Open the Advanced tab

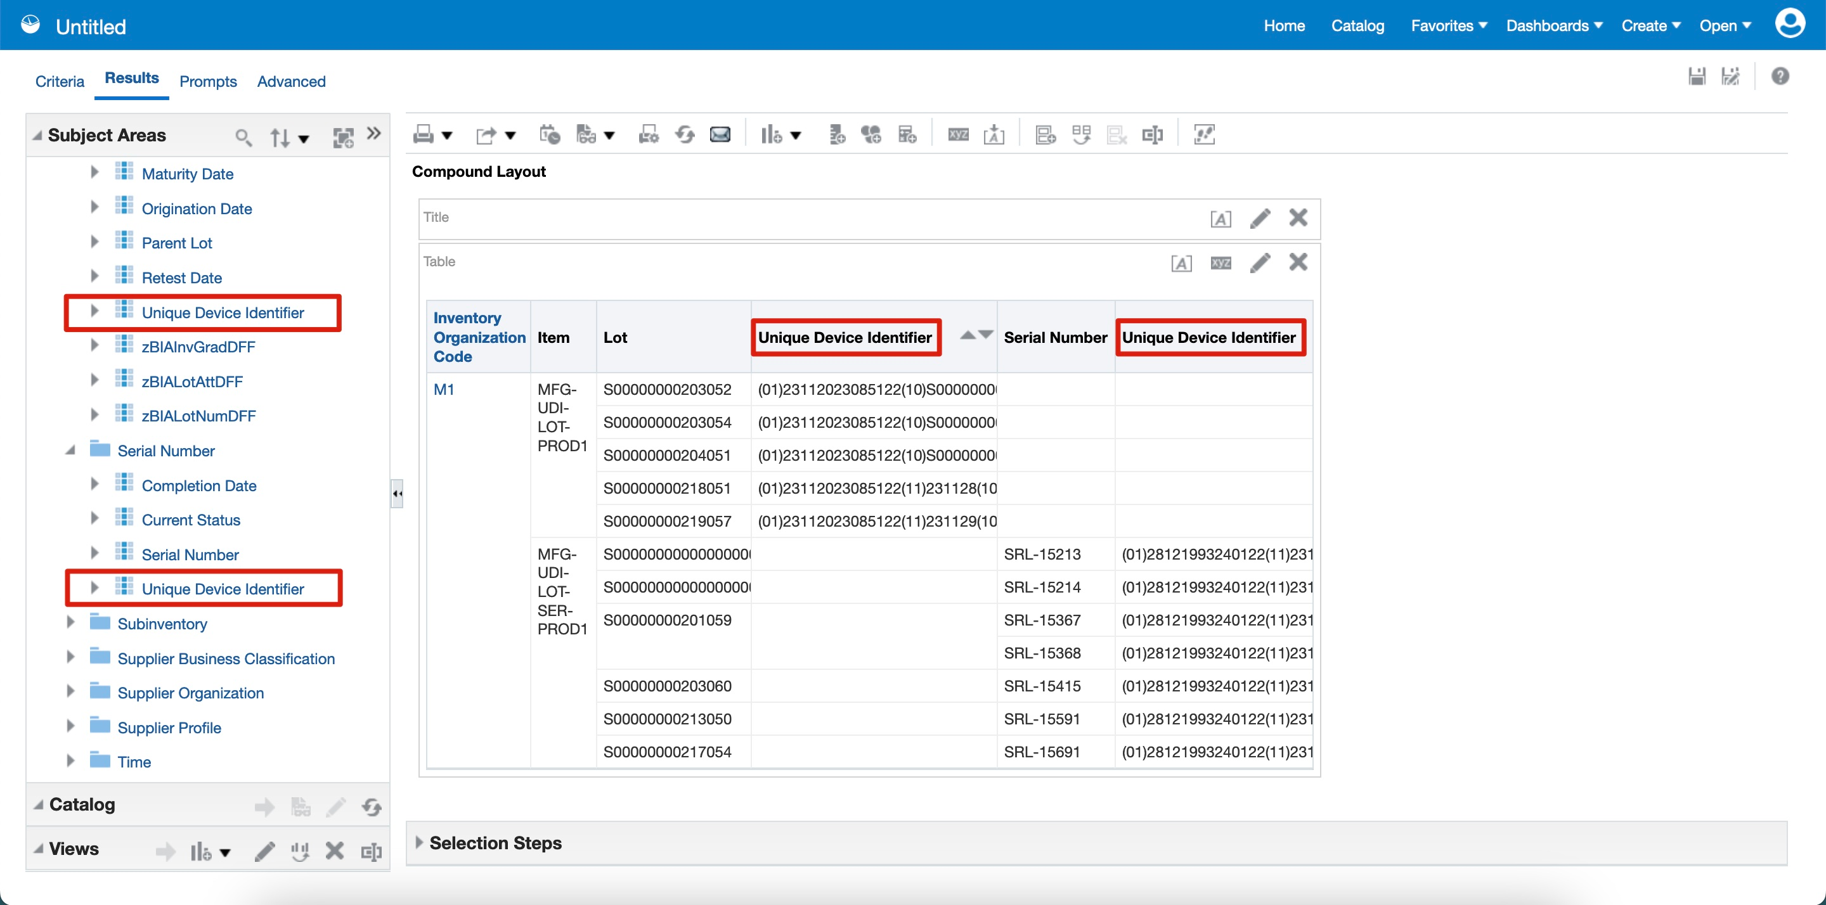click(x=292, y=82)
